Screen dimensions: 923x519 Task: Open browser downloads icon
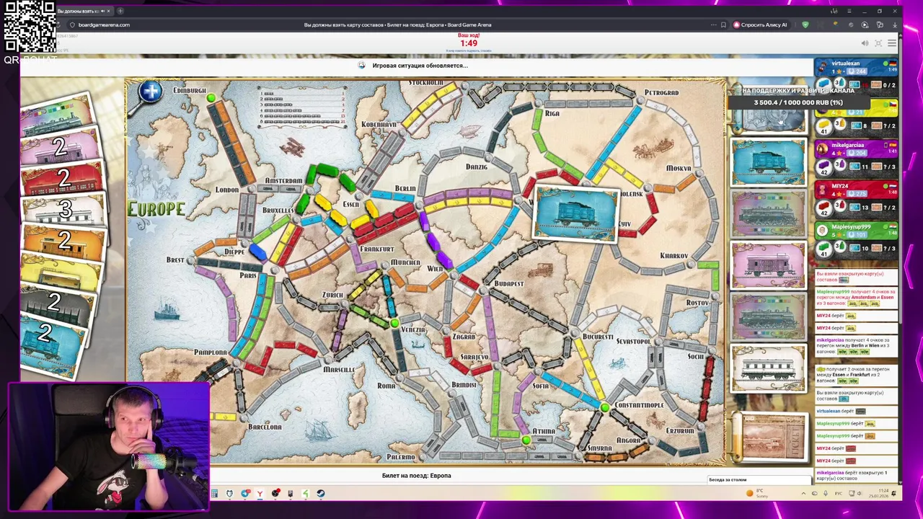click(895, 25)
